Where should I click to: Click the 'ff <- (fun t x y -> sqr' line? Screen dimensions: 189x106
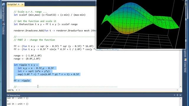(x=53, y=46)
